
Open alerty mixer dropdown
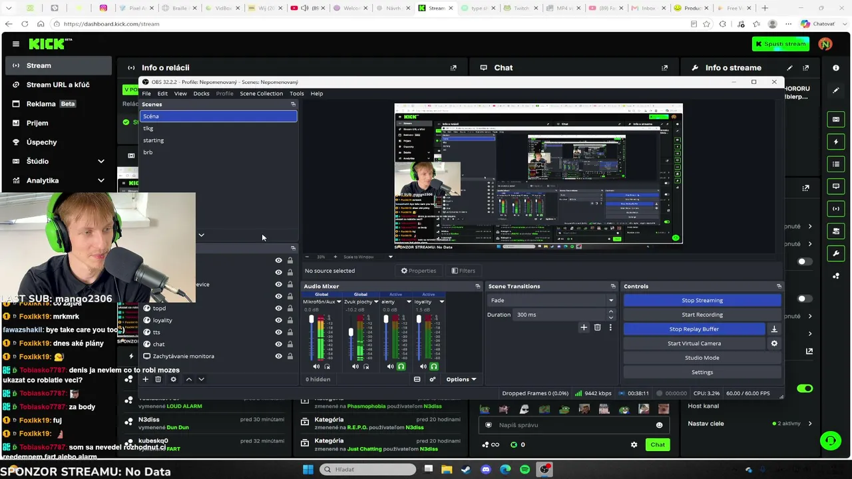point(409,302)
